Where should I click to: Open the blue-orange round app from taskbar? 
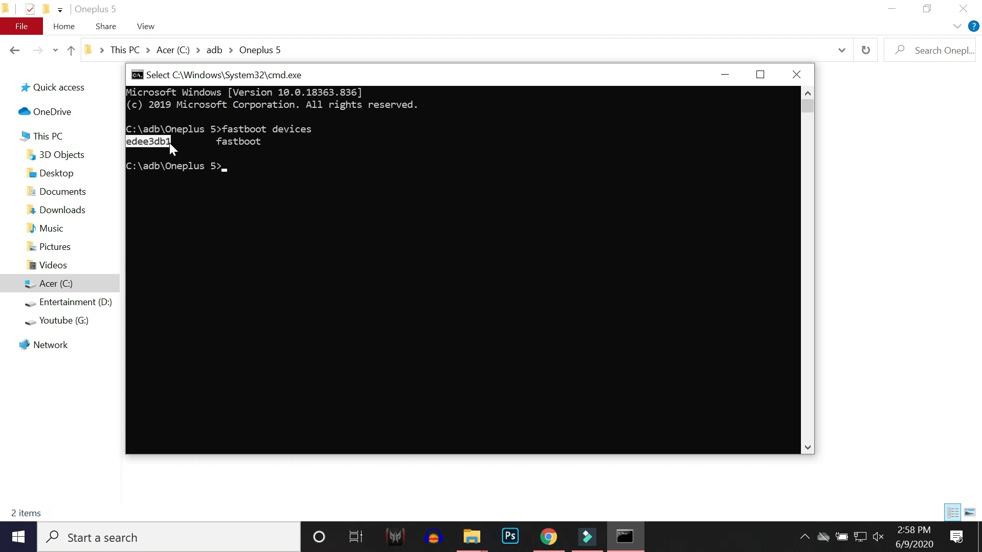(x=433, y=537)
